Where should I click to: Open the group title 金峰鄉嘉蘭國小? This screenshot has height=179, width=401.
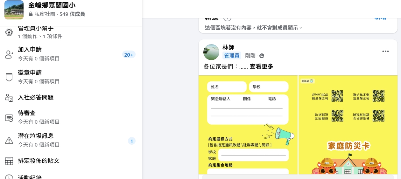click(x=52, y=5)
